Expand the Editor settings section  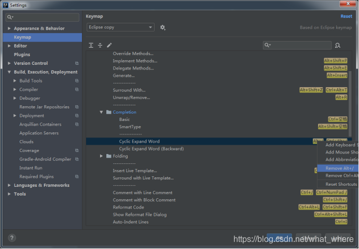(9, 46)
